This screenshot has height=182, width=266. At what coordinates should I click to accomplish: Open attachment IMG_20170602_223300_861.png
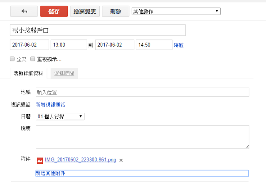click(x=81, y=160)
